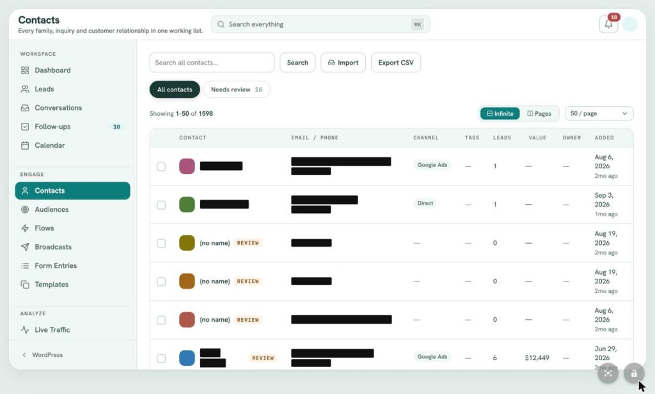655x394 pixels.
Task: Open the 50 / page dropdown
Action: pyautogui.click(x=599, y=114)
